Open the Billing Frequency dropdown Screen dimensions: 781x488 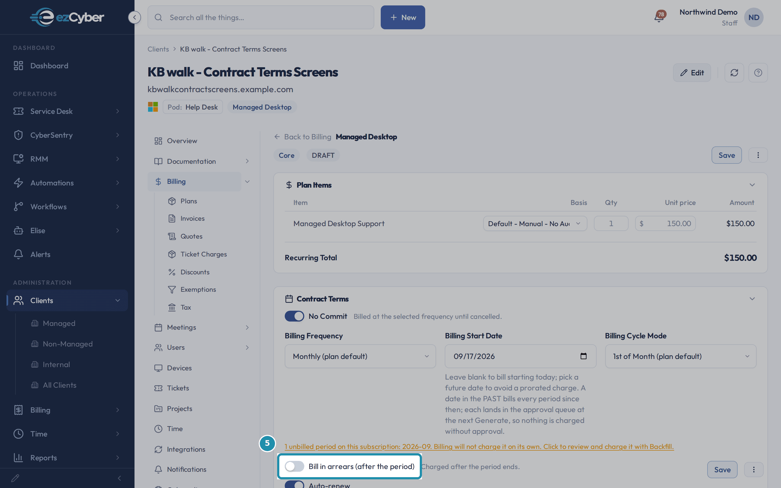[360, 356]
